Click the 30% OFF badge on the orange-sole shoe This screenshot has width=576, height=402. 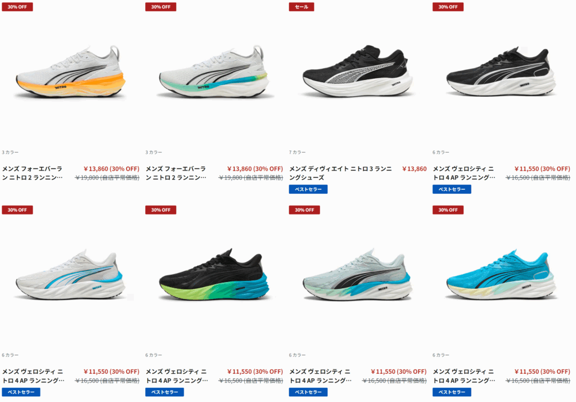[x=17, y=7]
